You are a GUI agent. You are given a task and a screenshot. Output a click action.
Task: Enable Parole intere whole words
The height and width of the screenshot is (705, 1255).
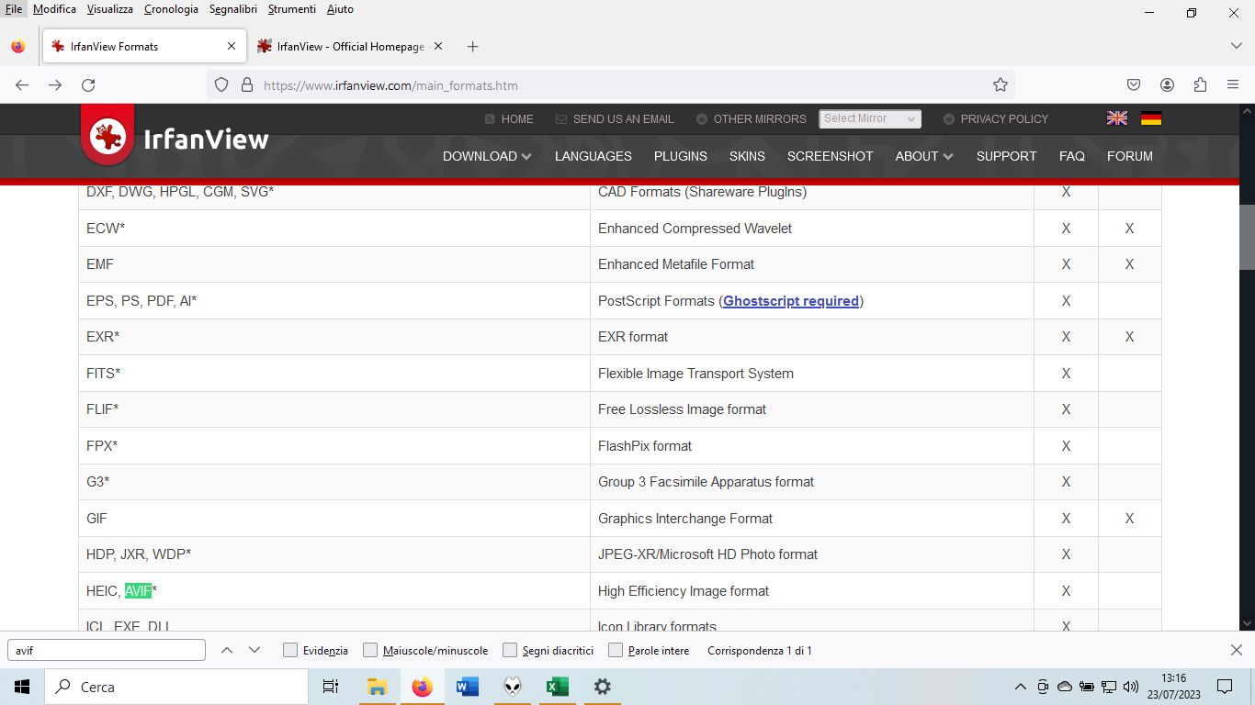pyautogui.click(x=616, y=650)
